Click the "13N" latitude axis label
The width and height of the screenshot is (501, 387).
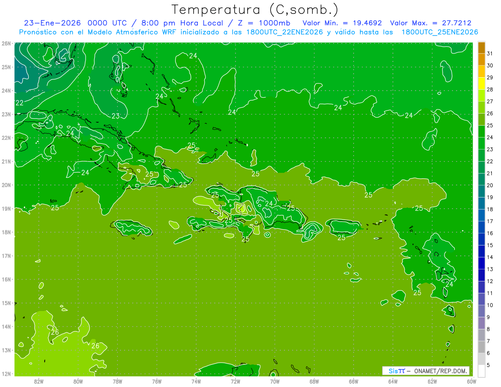tap(6, 350)
